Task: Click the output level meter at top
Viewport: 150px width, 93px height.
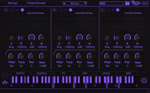Action: tap(111, 3)
